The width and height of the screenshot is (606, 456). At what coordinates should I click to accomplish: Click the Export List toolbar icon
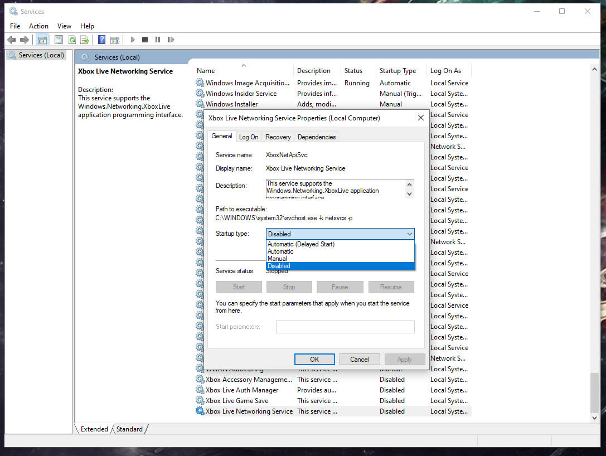click(85, 40)
